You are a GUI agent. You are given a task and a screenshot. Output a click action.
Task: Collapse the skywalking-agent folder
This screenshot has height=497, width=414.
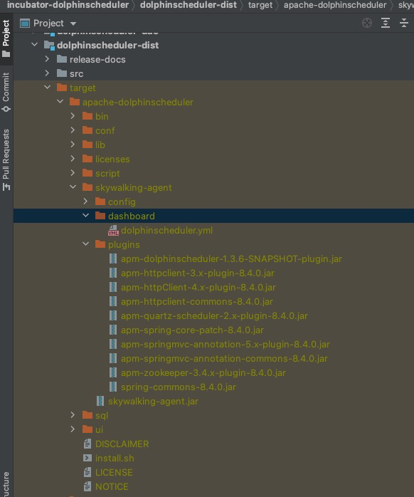pyautogui.click(x=73, y=187)
